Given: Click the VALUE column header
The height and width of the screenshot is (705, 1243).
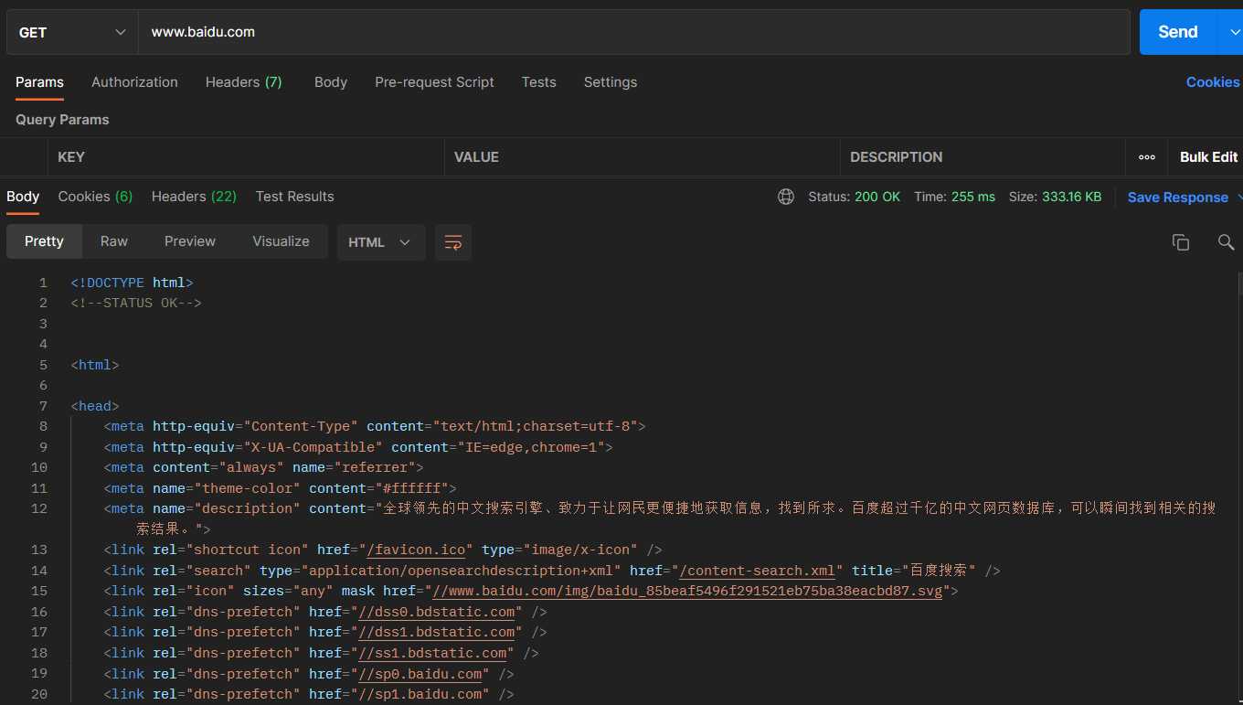Looking at the screenshot, I should (x=642, y=157).
